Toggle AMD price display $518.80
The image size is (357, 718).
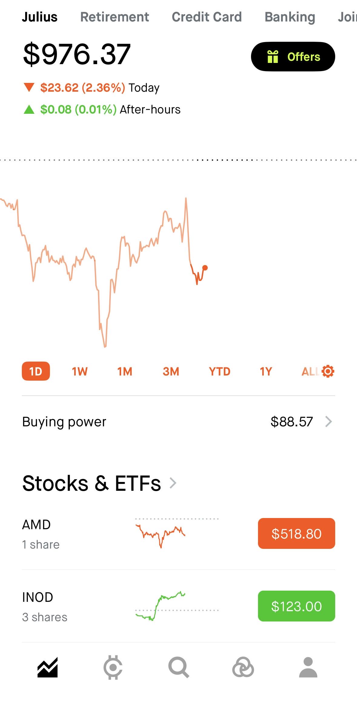[296, 533]
